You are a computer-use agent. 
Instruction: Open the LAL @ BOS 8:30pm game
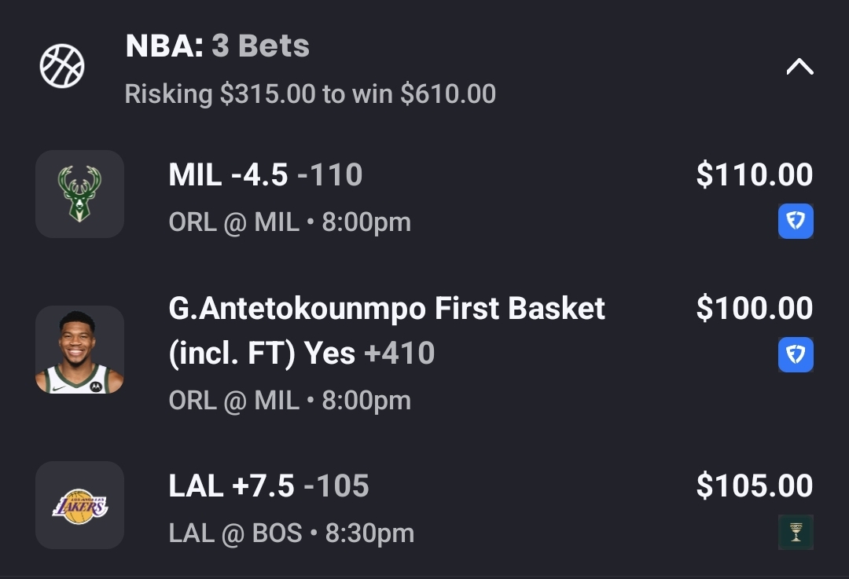click(x=291, y=534)
